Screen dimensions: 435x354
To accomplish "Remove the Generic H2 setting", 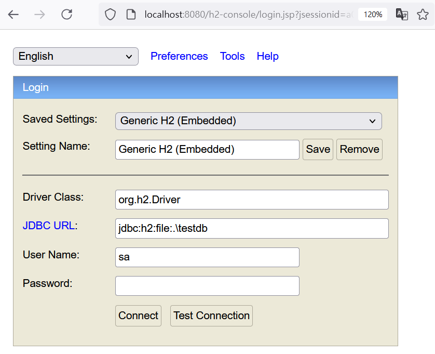I will 359,149.
